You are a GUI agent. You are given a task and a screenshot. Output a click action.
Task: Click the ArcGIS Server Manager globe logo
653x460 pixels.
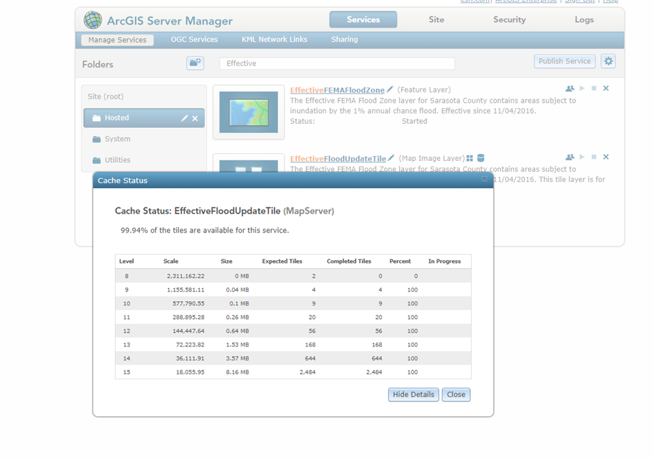tap(92, 19)
